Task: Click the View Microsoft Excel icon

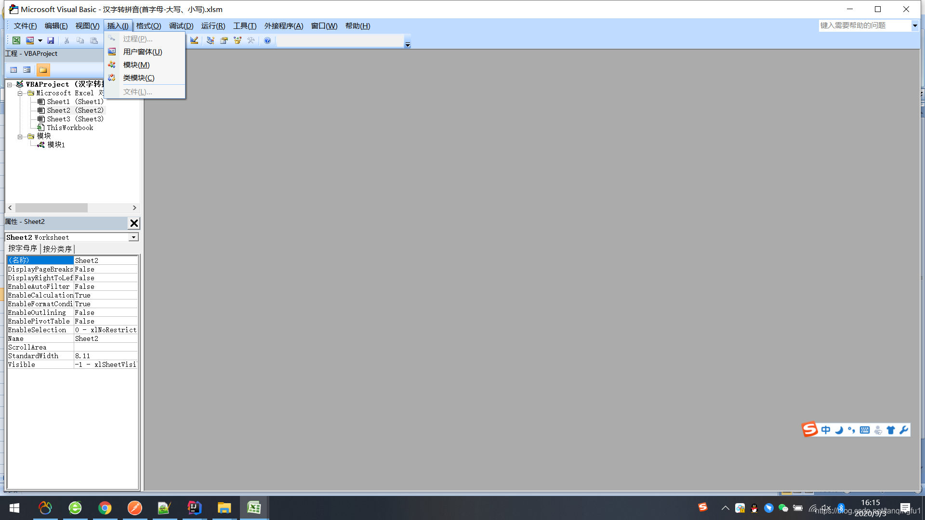Action: 16,40
